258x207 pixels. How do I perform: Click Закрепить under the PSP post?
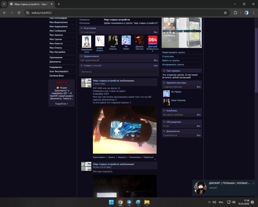click(122, 157)
